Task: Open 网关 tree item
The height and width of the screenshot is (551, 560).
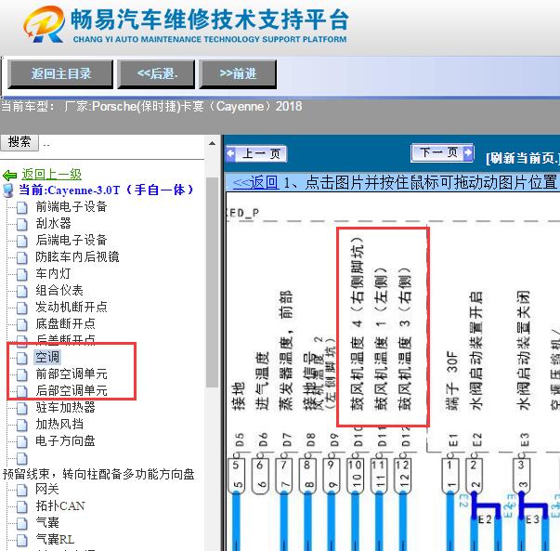Action: point(47,489)
